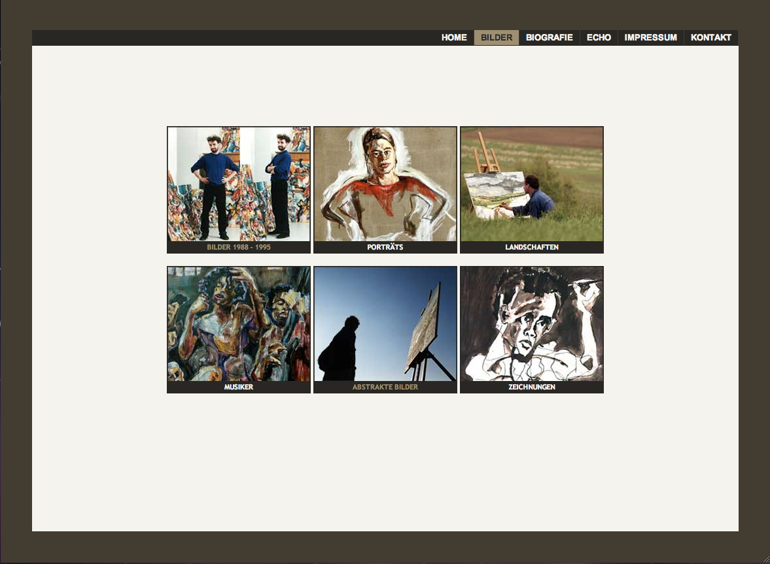Click the MUSIKER caption link
Viewport: 770px width, 564px height.
[x=239, y=387]
